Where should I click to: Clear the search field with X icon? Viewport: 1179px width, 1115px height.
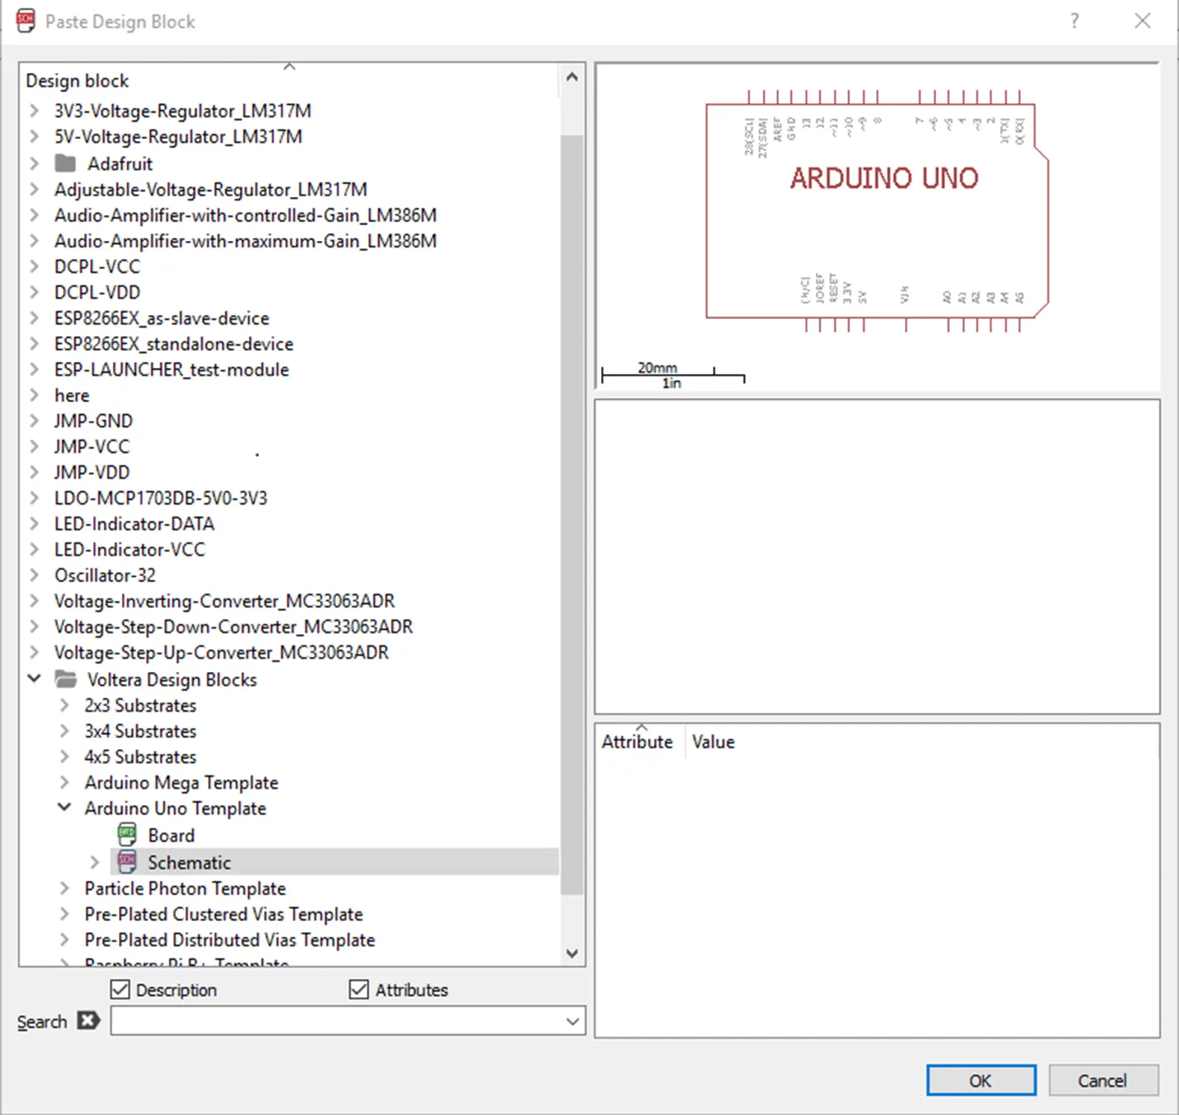[x=88, y=1021]
